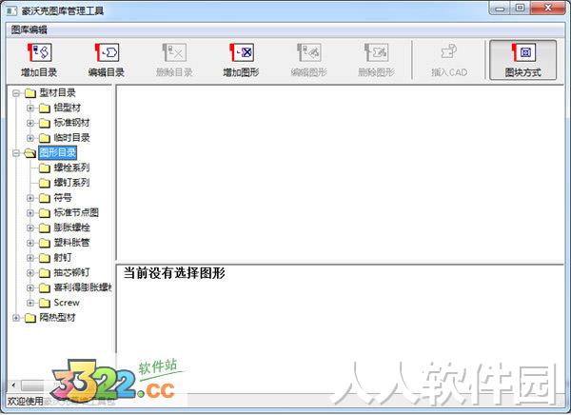Click the tree panel's left scroll arrow

click(13, 385)
